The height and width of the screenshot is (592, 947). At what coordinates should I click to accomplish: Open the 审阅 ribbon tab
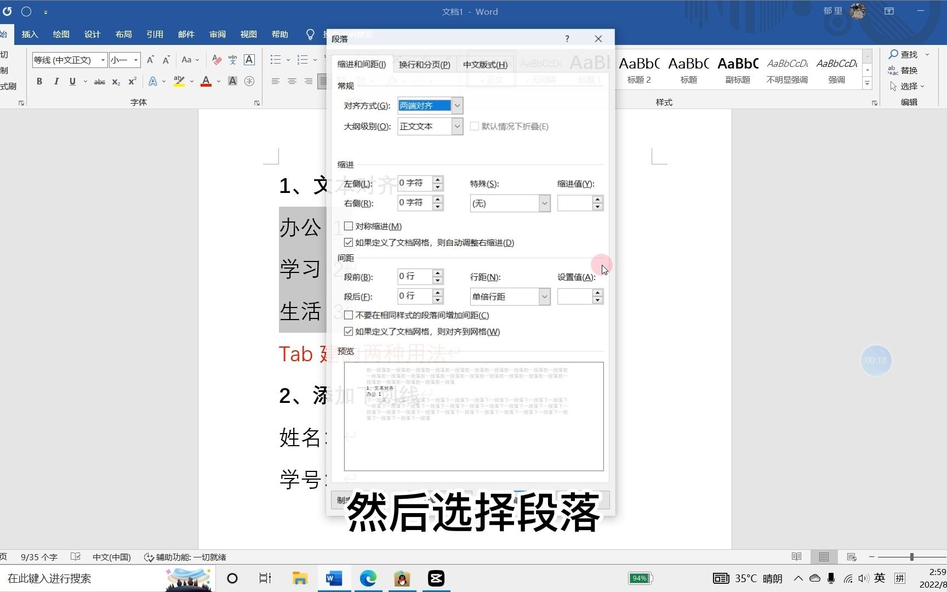[x=217, y=34]
